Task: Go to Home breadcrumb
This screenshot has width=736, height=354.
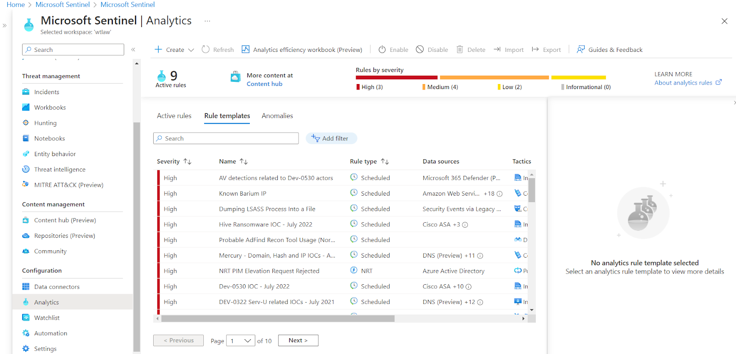Action: [16, 5]
